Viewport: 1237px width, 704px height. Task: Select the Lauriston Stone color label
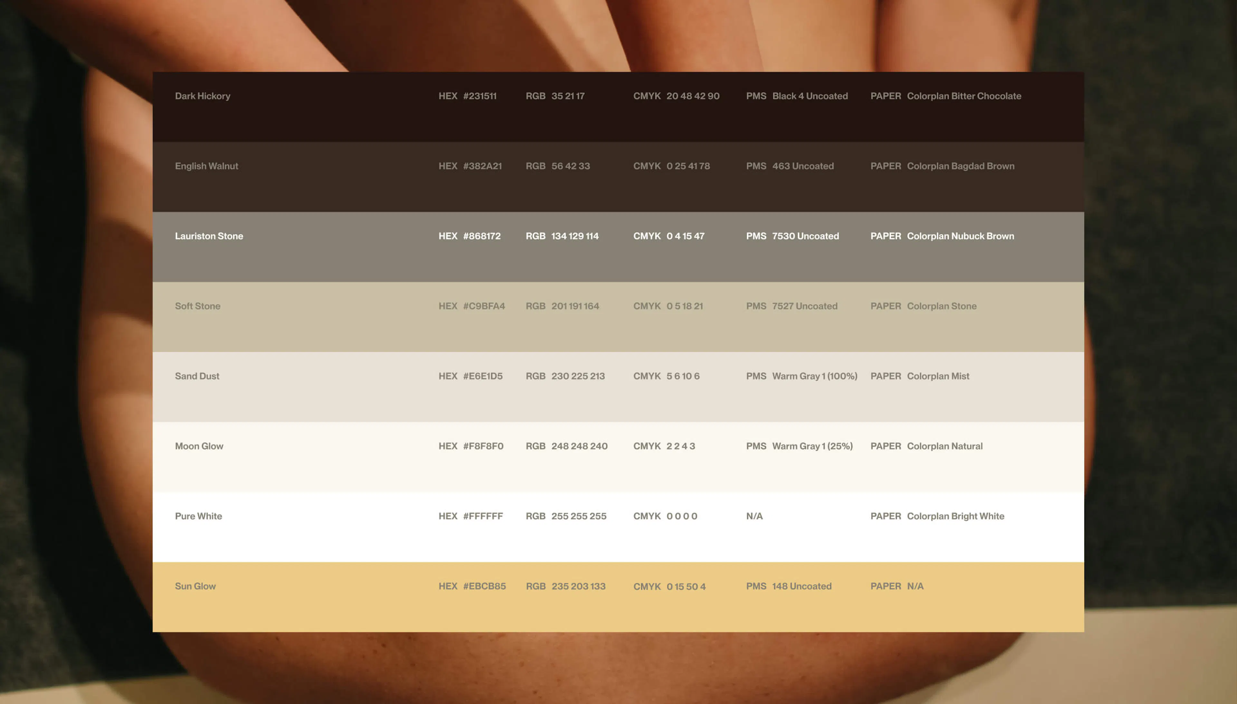click(209, 236)
